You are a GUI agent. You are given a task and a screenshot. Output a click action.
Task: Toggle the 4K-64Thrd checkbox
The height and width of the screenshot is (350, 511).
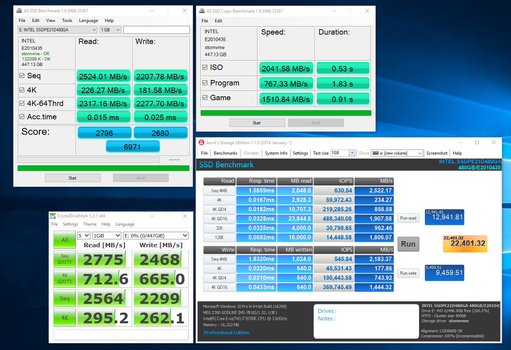tap(22, 103)
